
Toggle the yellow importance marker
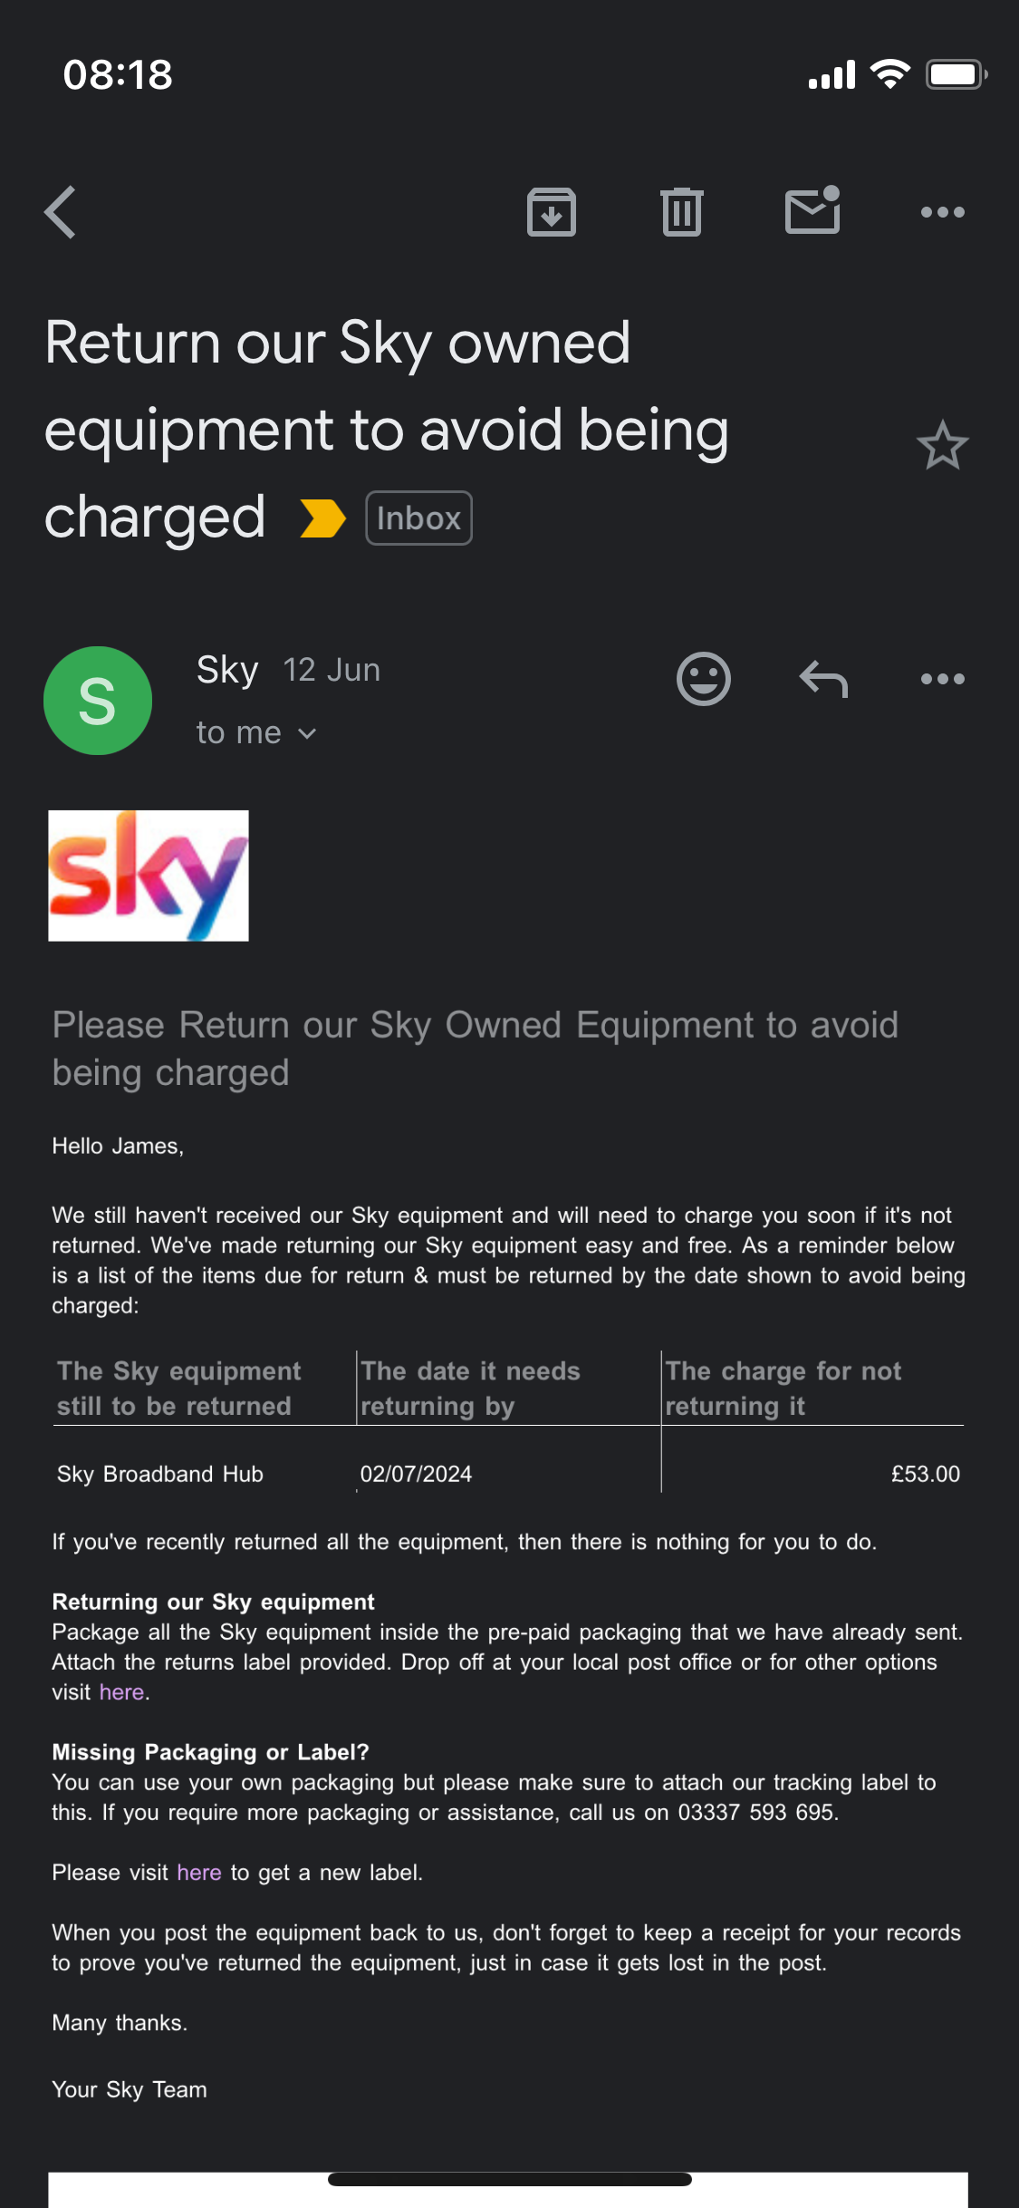(322, 518)
